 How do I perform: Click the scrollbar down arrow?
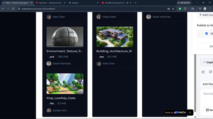pyautogui.click(x=195, y=117)
